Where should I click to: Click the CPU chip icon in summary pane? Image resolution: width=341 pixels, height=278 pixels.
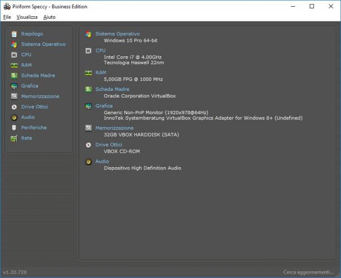(x=88, y=51)
